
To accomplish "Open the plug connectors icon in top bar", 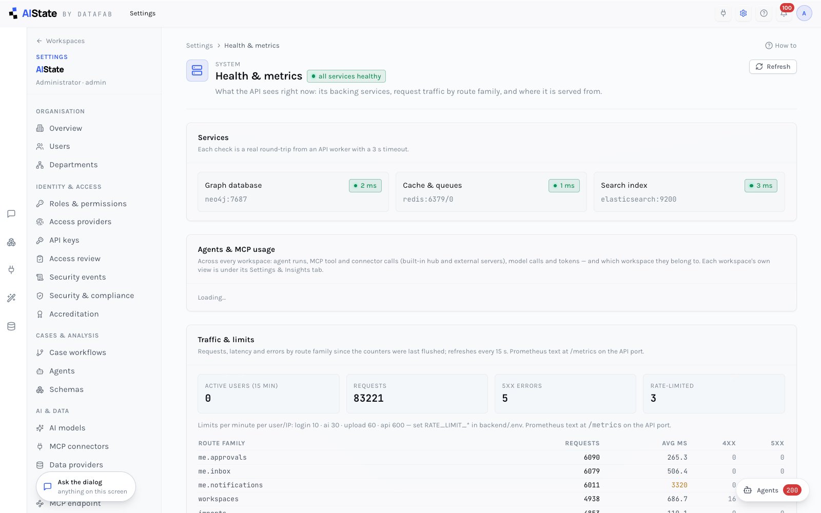I will pos(723,13).
